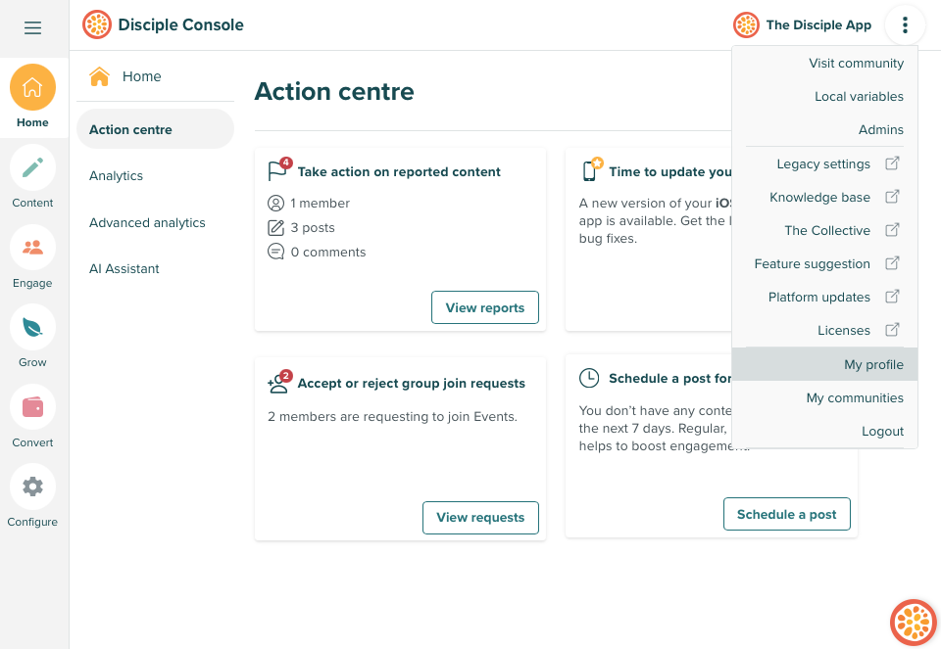Click the Home icon in sidebar

pyautogui.click(x=32, y=88)
